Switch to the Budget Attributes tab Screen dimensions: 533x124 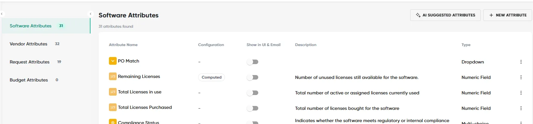[46, 80]
